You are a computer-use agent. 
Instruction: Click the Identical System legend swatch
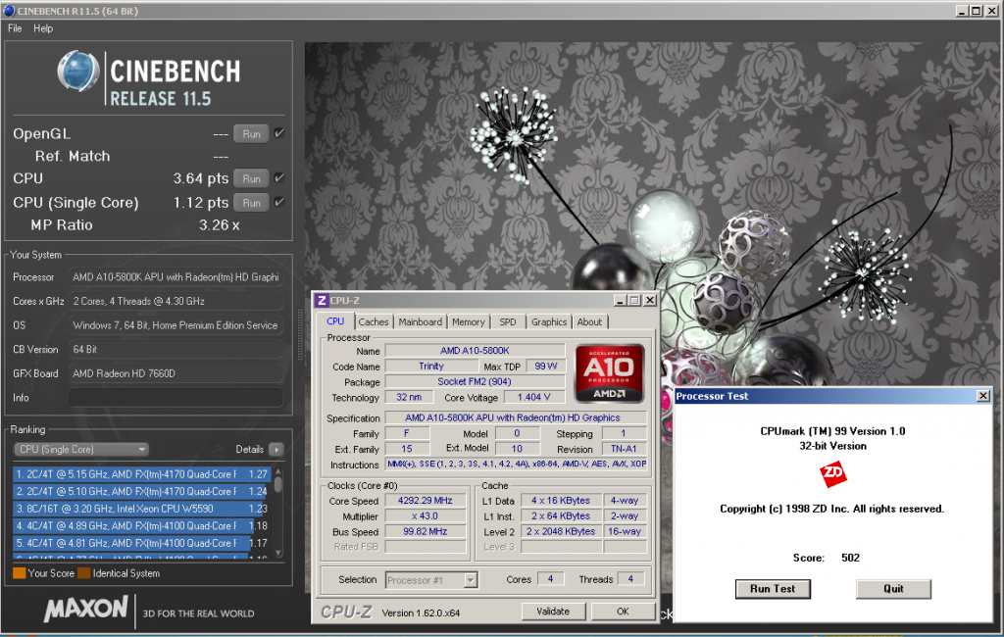tap(84, 573)
